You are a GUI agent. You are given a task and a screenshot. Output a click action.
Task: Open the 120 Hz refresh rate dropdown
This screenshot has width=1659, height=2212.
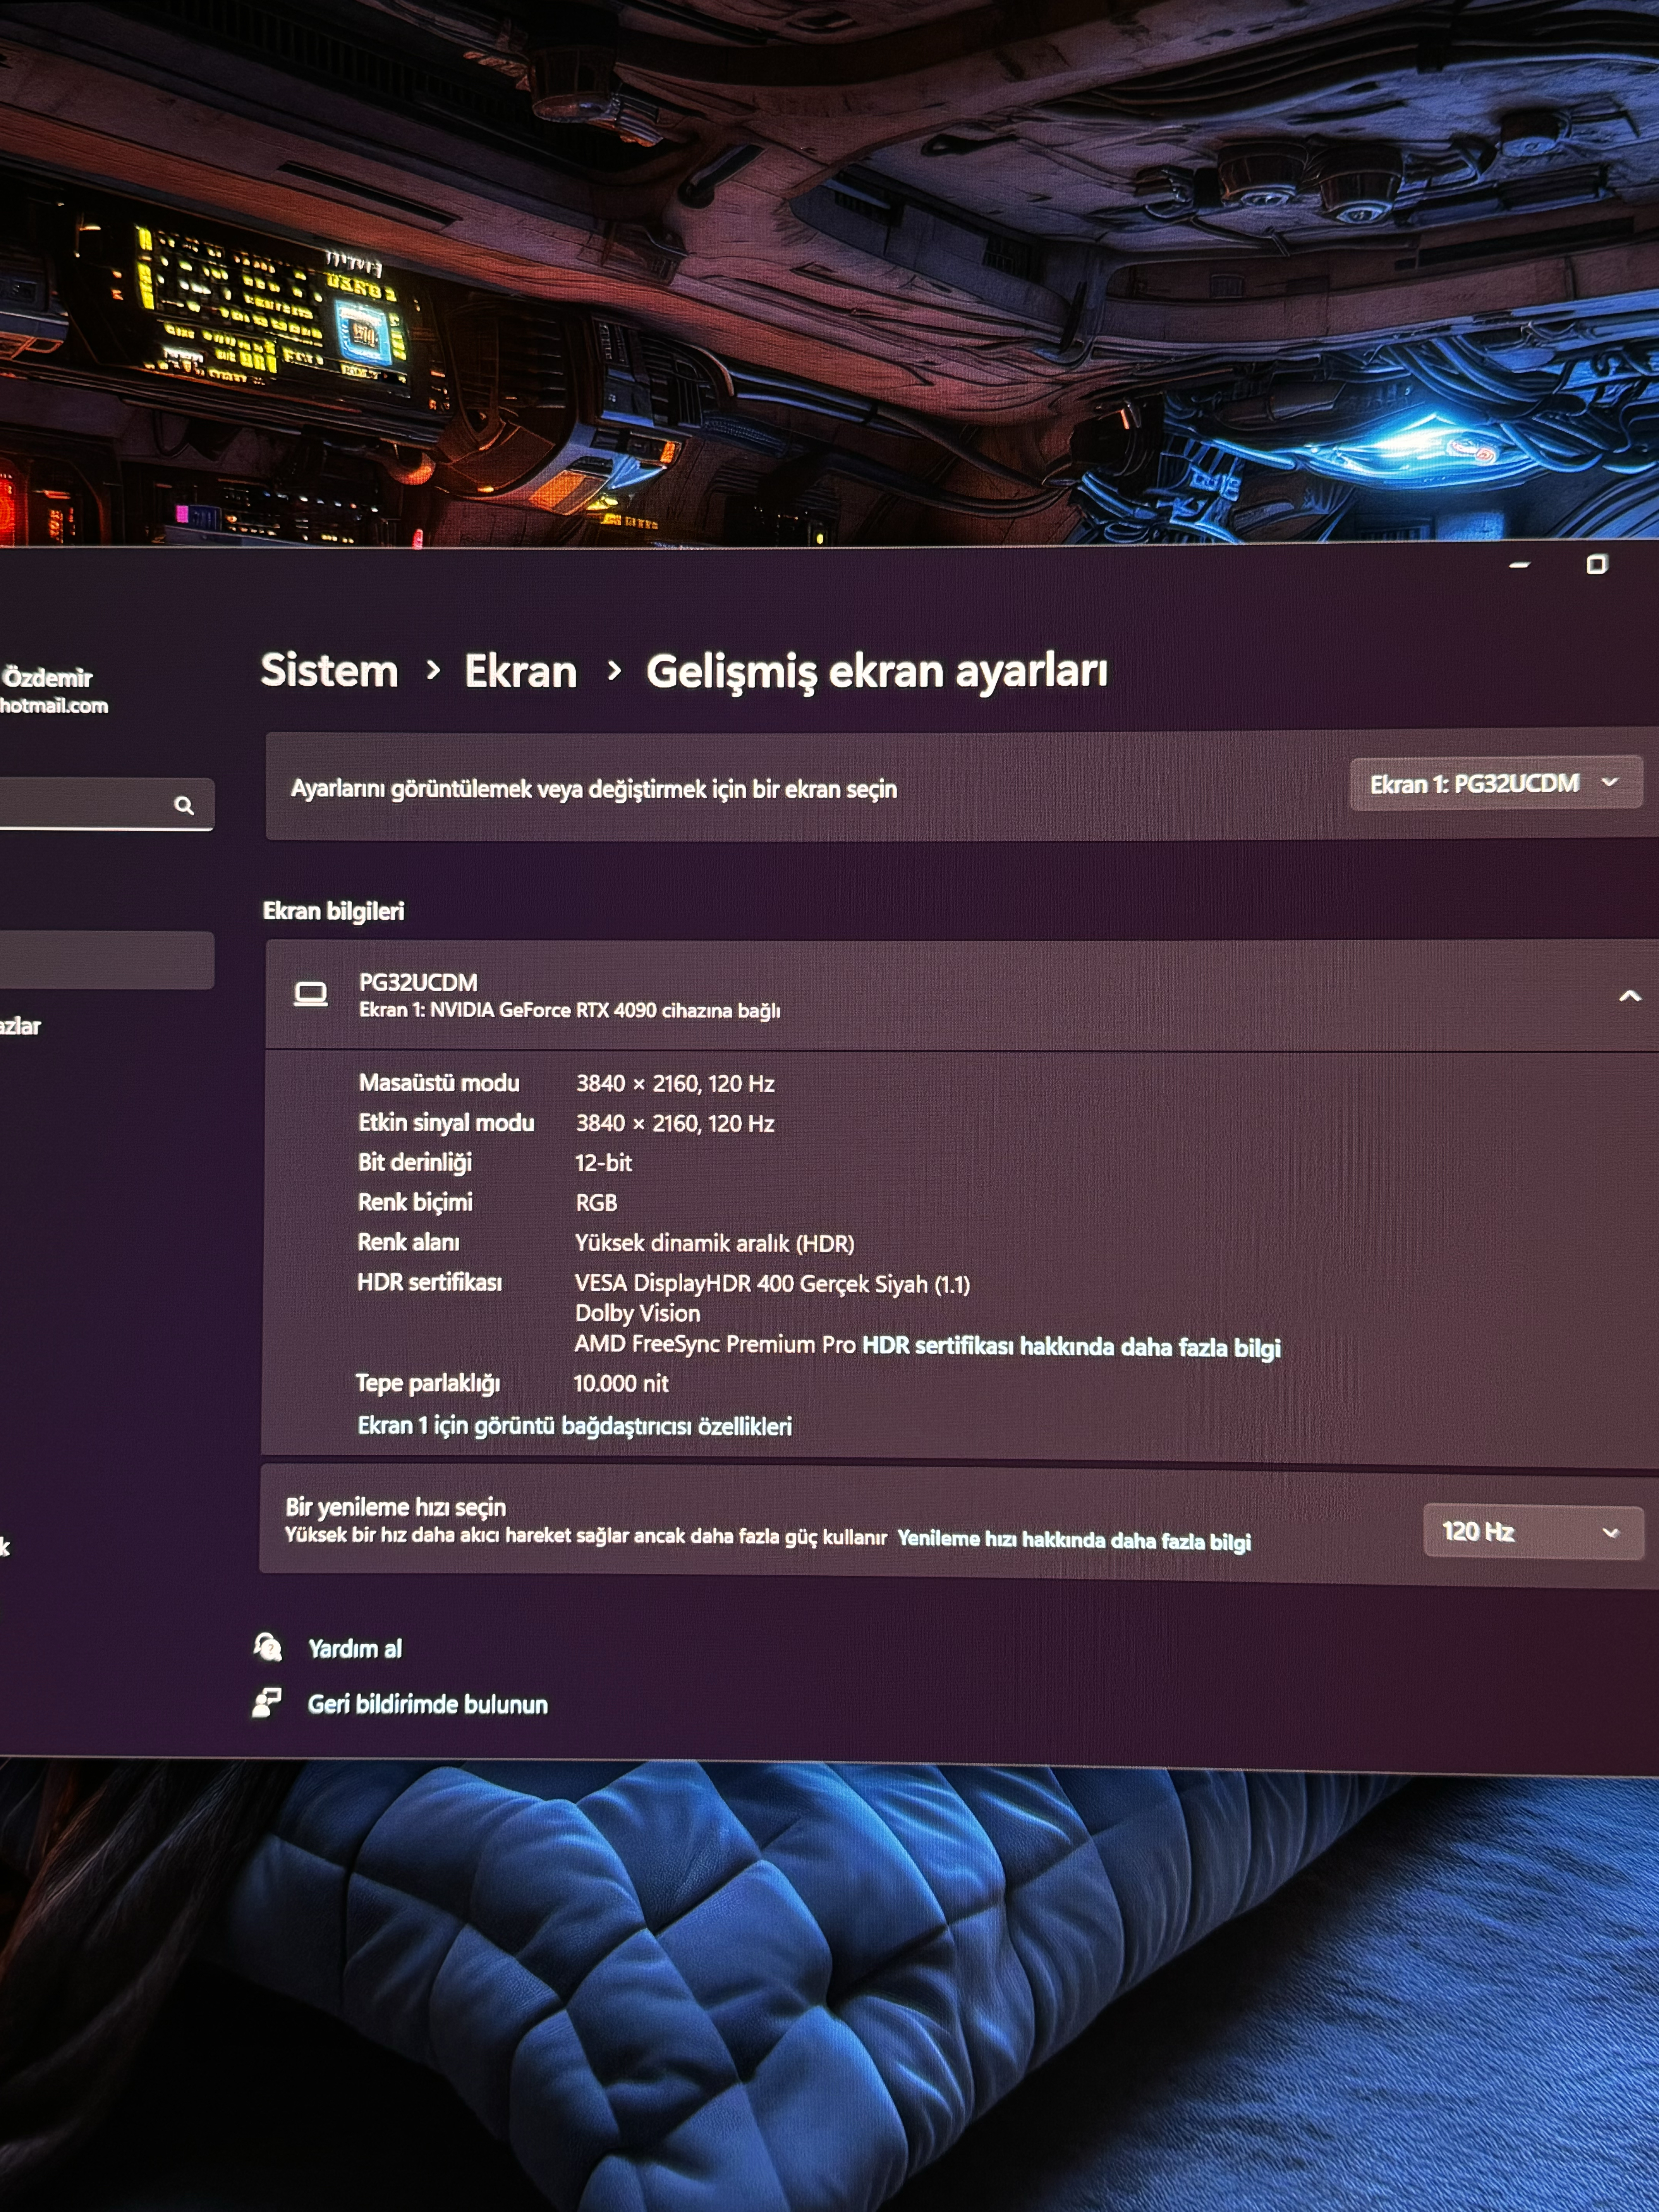pyautogui.click(x=1533, y=1532)
